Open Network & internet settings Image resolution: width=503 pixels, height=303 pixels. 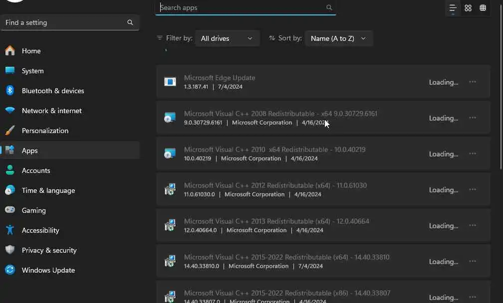point(70,111)
